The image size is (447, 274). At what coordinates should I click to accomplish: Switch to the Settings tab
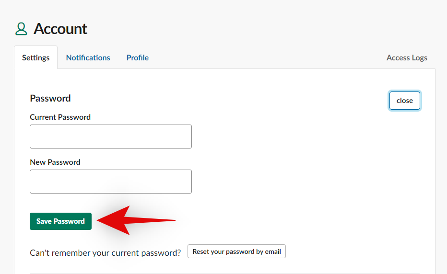coord(35,57)
